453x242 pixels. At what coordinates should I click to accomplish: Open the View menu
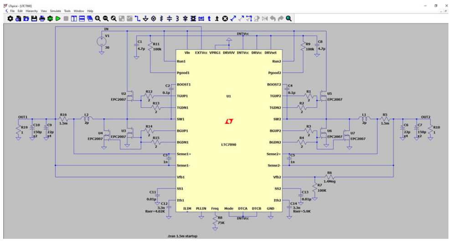(44, 11)
